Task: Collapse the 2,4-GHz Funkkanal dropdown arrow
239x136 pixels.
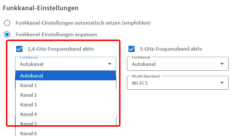Action: (110, 64)
